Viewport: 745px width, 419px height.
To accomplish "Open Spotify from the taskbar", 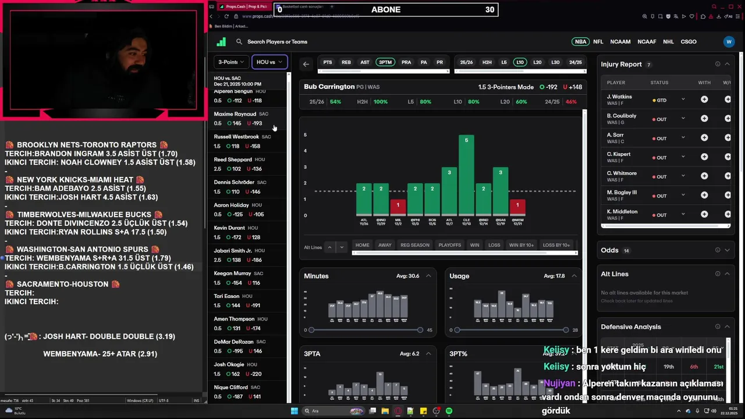I will click(449, 411).
